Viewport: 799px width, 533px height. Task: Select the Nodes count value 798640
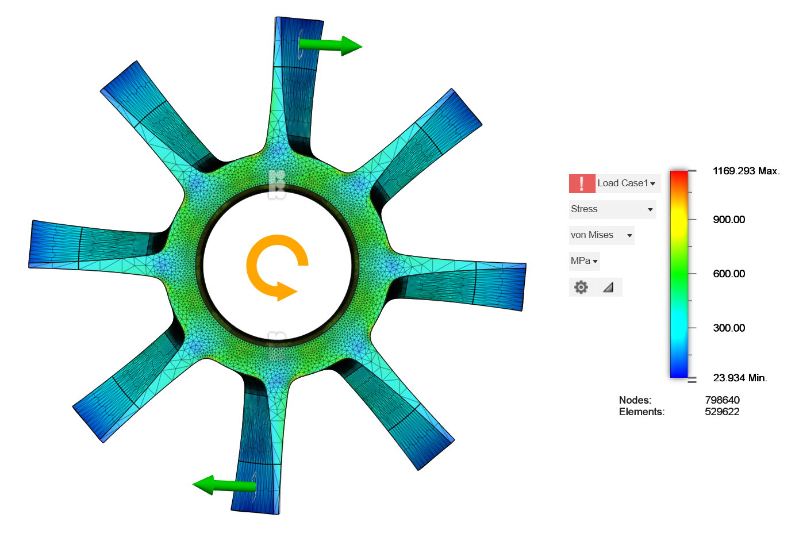(x=722, y=400)
